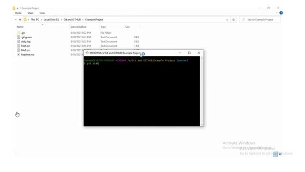Viewport: 305px width, 172px height.
Task: Go up one folder level
Action: [20, 20]
